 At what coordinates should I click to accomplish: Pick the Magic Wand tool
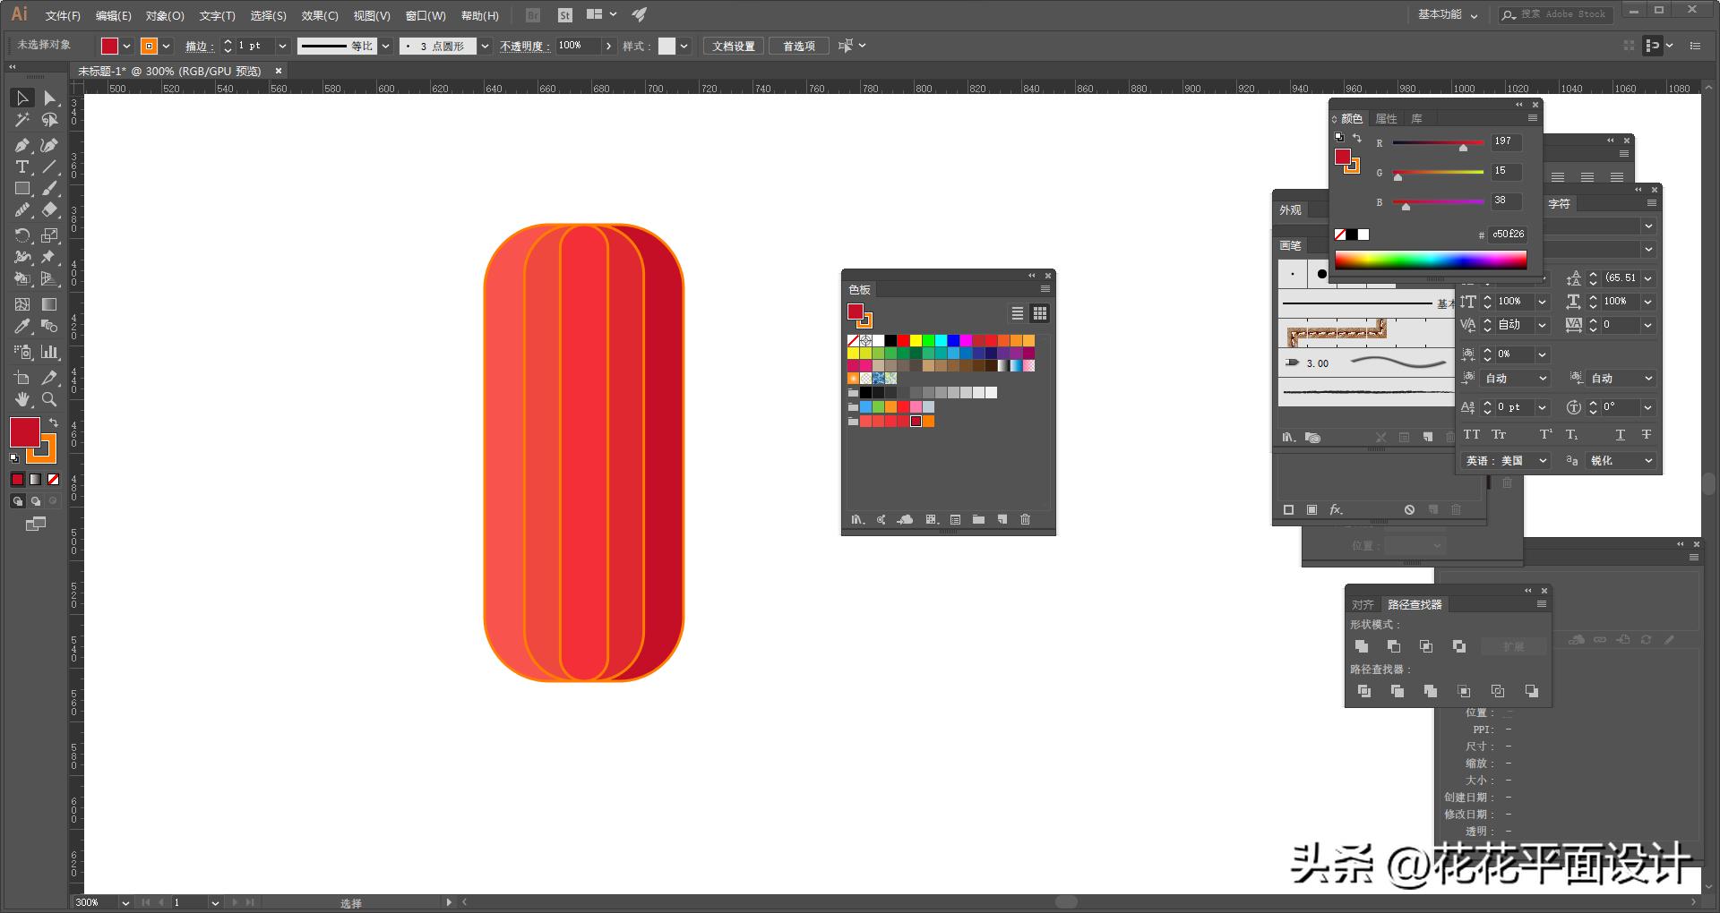point(22,120)
